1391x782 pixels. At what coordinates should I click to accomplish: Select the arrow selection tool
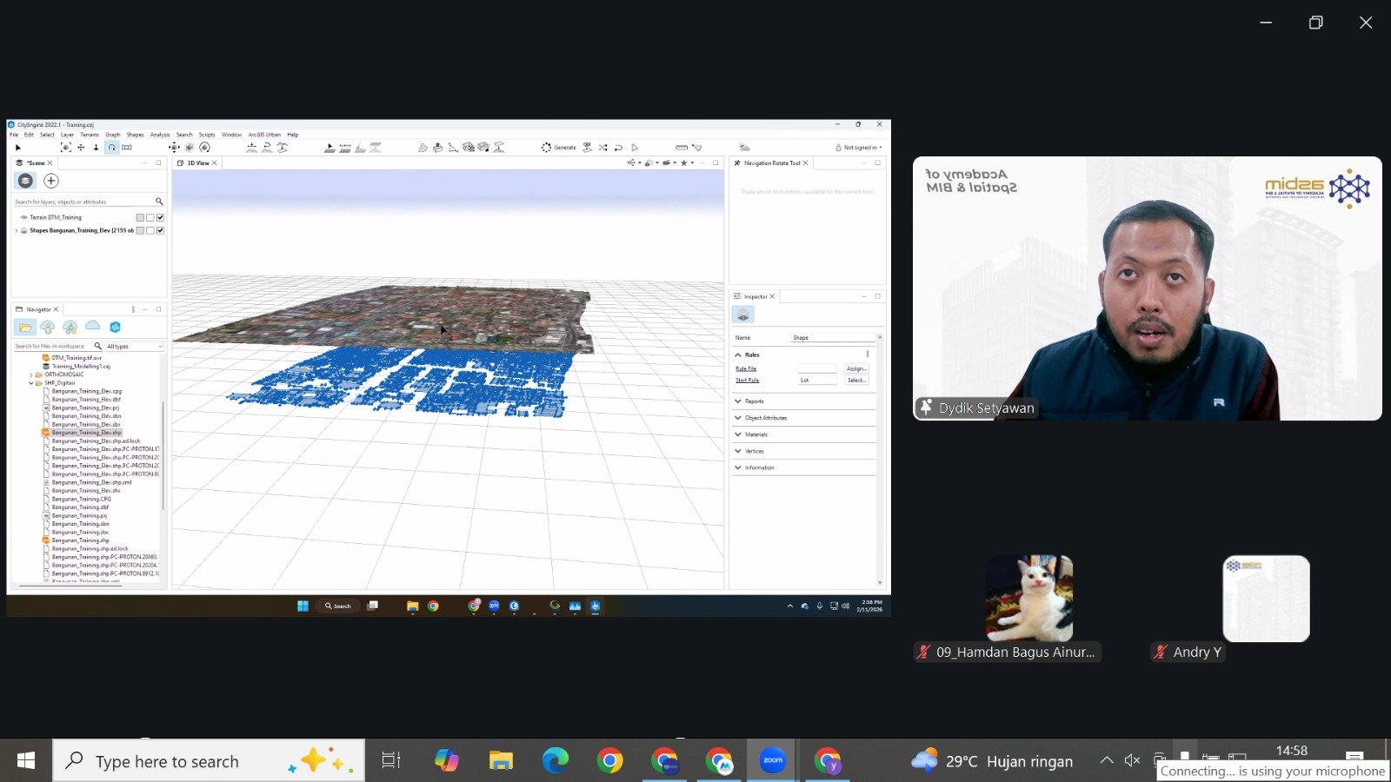pyautogui.click(x=18, y=148)
